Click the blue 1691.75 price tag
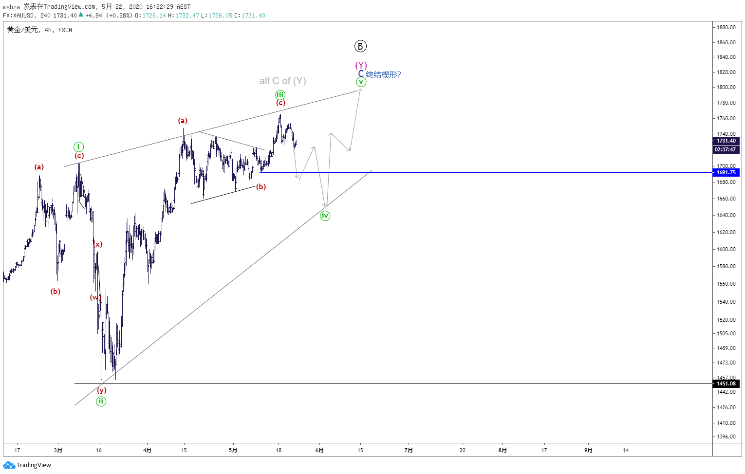745x474 pixels. (726, 172)
